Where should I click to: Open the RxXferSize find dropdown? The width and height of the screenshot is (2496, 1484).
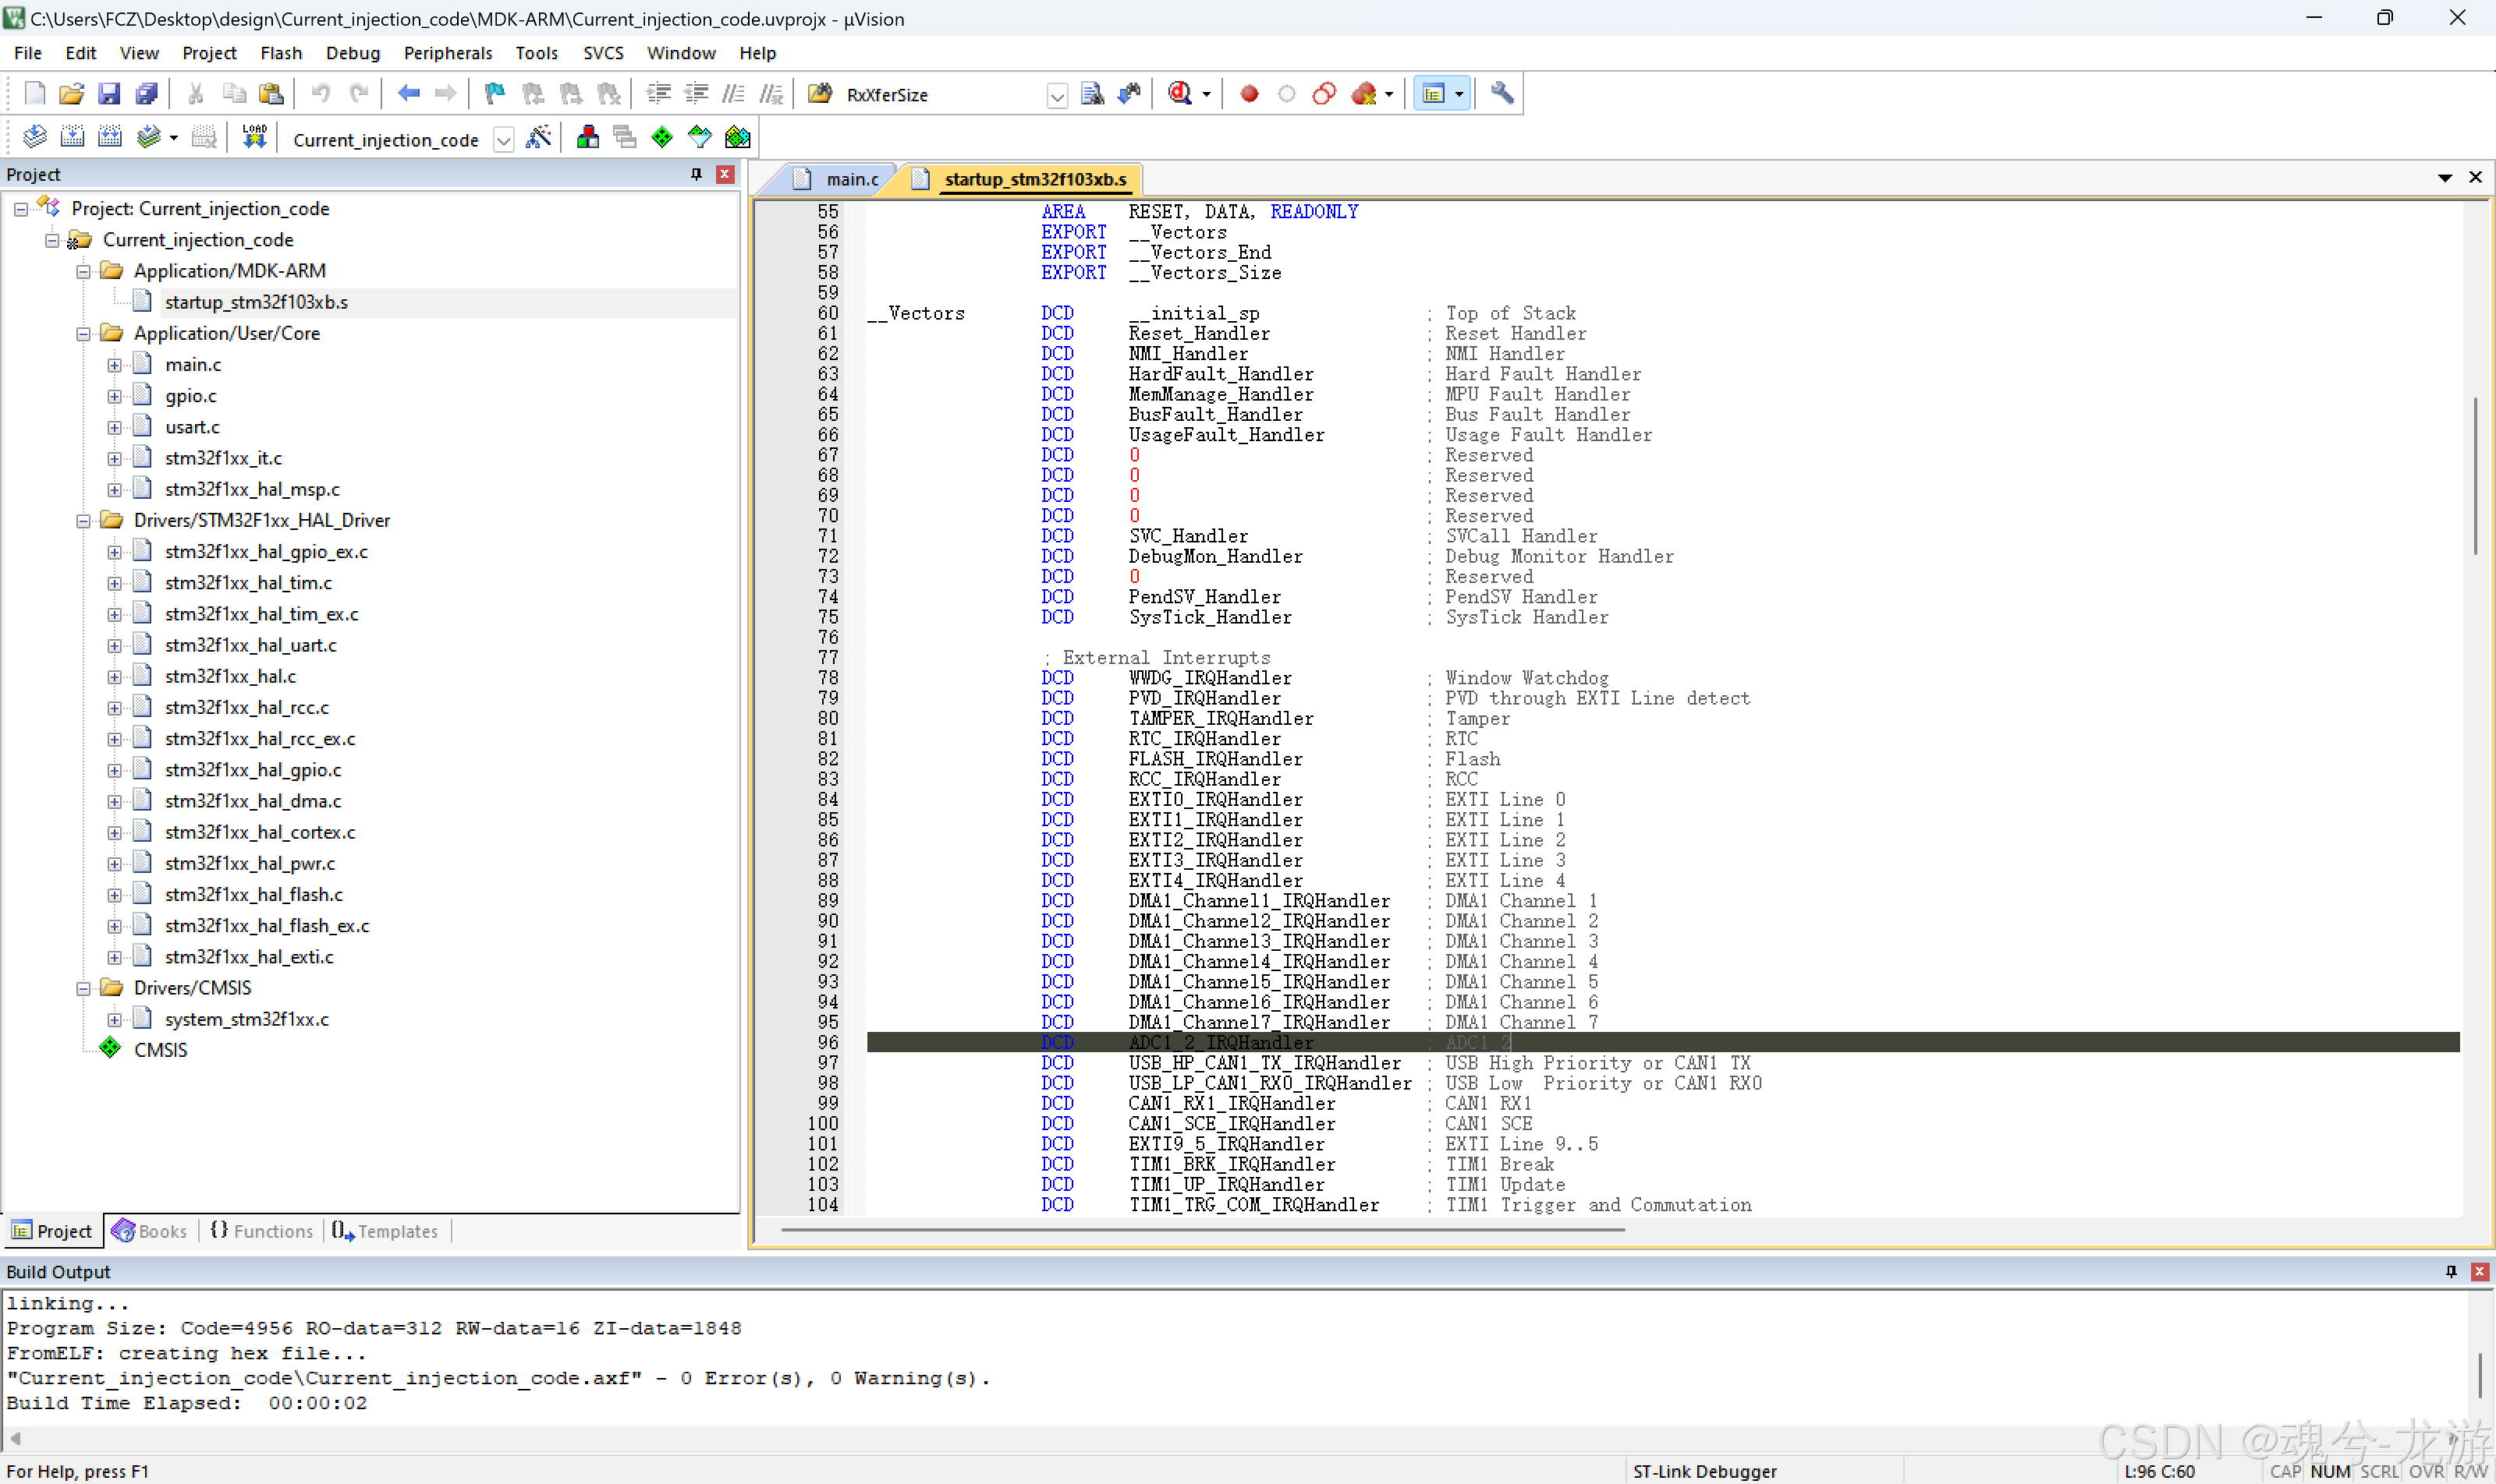point(1057,96)
